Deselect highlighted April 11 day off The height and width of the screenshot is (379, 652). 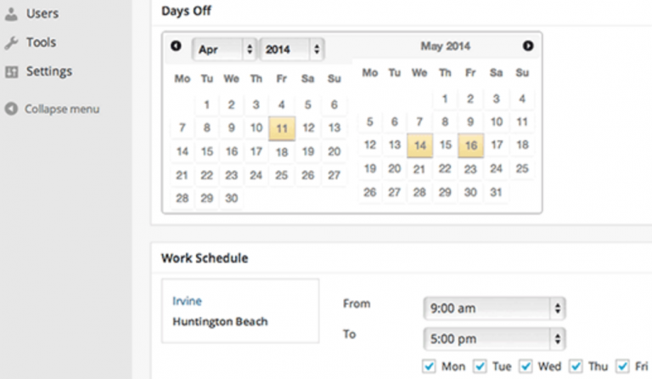tap(282, 128)
